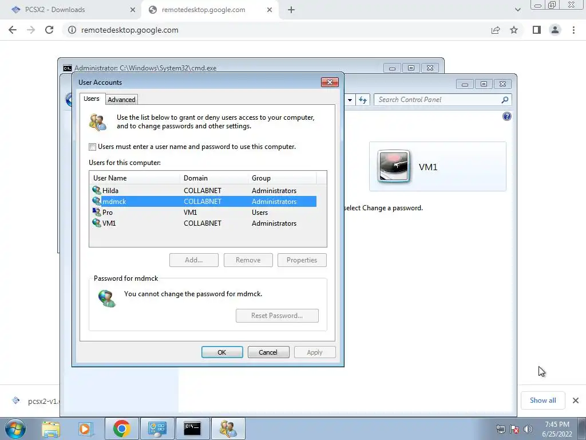Click the VM1 account picture thumbnail
The width and height of the screenshot is (586, 440).
point(394,166)
